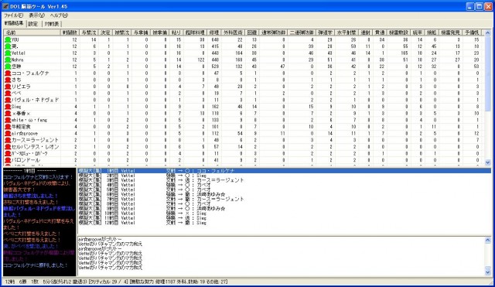Sort the table by 名前 column header
The image size is (495, 287).
point(32,32)
